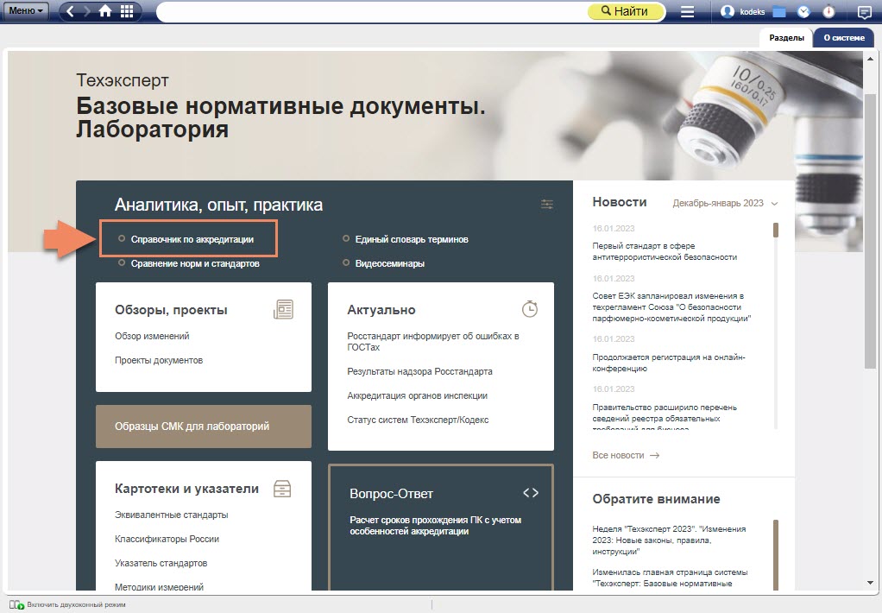Open Статус систем Техэксперт/Кодекс

[418, 420]
